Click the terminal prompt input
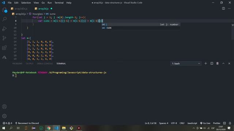The image size is (234, 131). (16, 75)
